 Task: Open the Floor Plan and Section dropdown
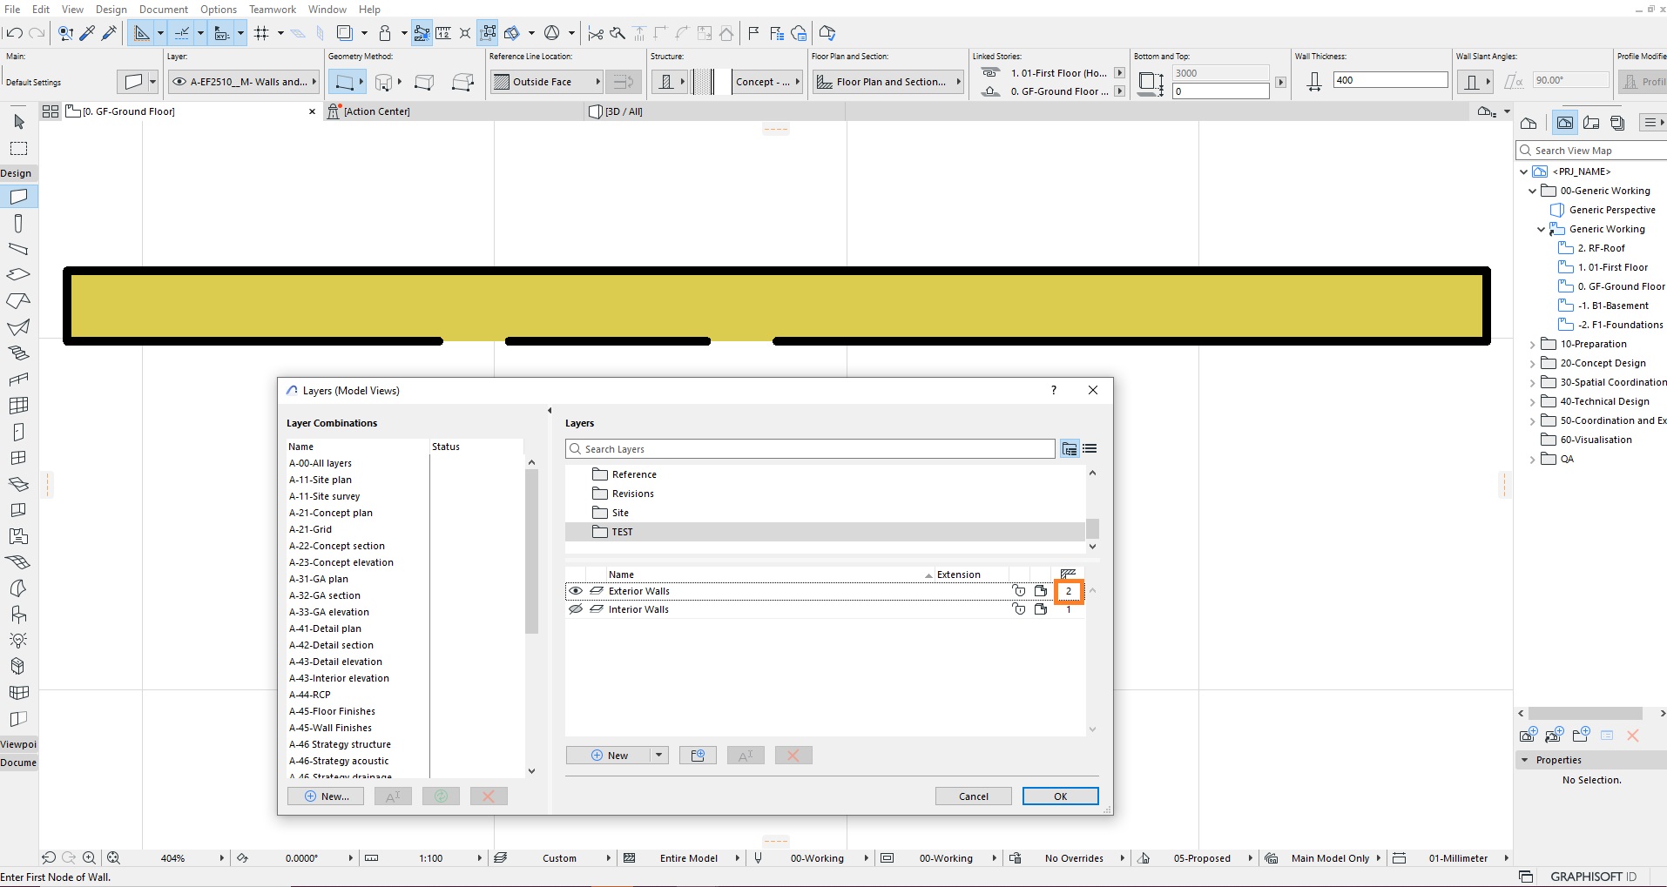(x=888, y=82)
